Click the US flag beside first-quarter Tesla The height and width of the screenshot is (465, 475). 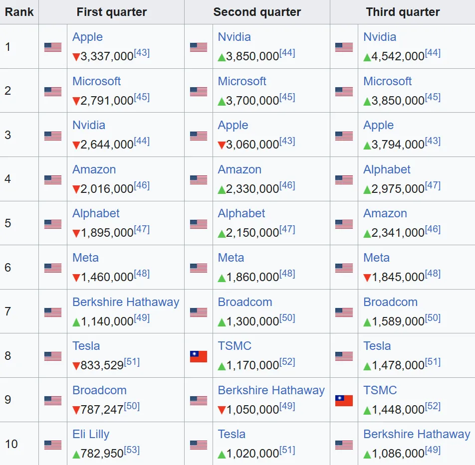coord(53,356)
